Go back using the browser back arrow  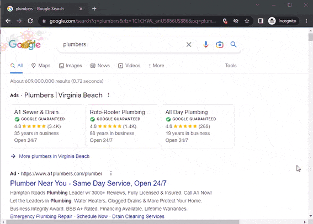8,21
